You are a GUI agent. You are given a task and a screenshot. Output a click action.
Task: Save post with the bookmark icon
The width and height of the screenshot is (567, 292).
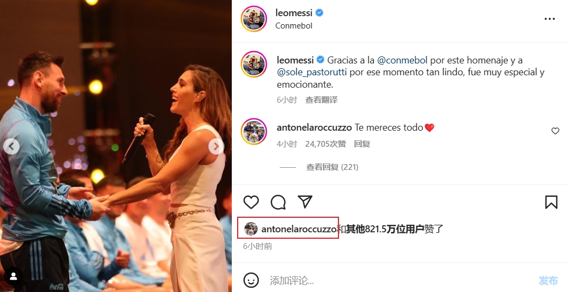click(551, 202)
